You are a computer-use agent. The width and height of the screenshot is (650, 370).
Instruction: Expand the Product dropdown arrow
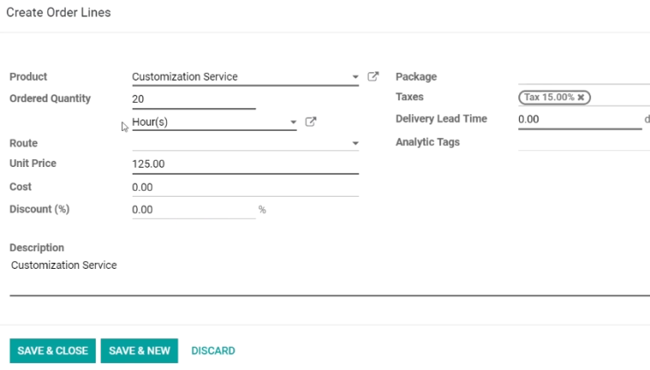click(x=355, y=76)
